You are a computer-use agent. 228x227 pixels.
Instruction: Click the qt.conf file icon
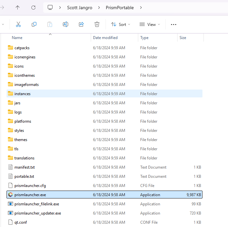coord(10,222)
